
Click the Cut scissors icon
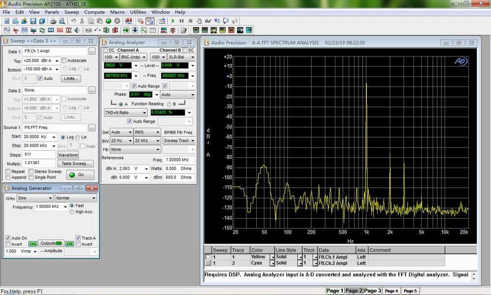point(82,21)
